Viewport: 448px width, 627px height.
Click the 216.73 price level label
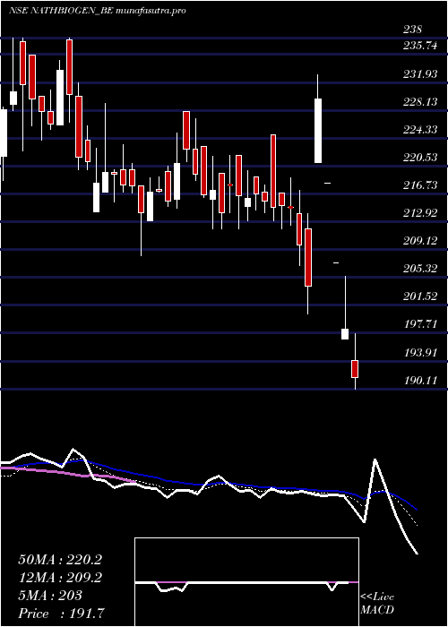(420, 185)
